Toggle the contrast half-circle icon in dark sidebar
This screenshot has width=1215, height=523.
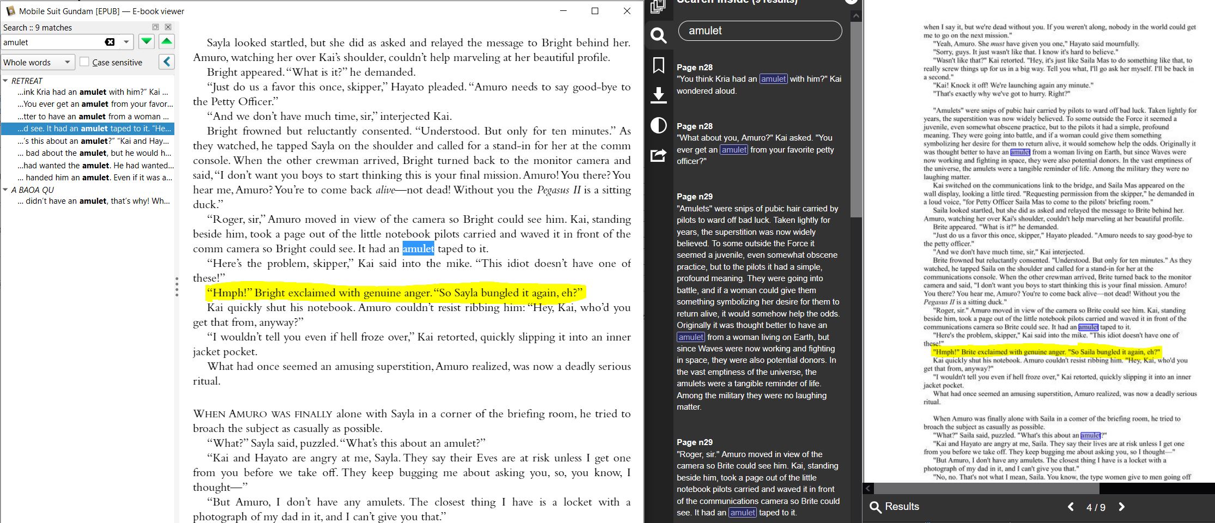(659, 125)
